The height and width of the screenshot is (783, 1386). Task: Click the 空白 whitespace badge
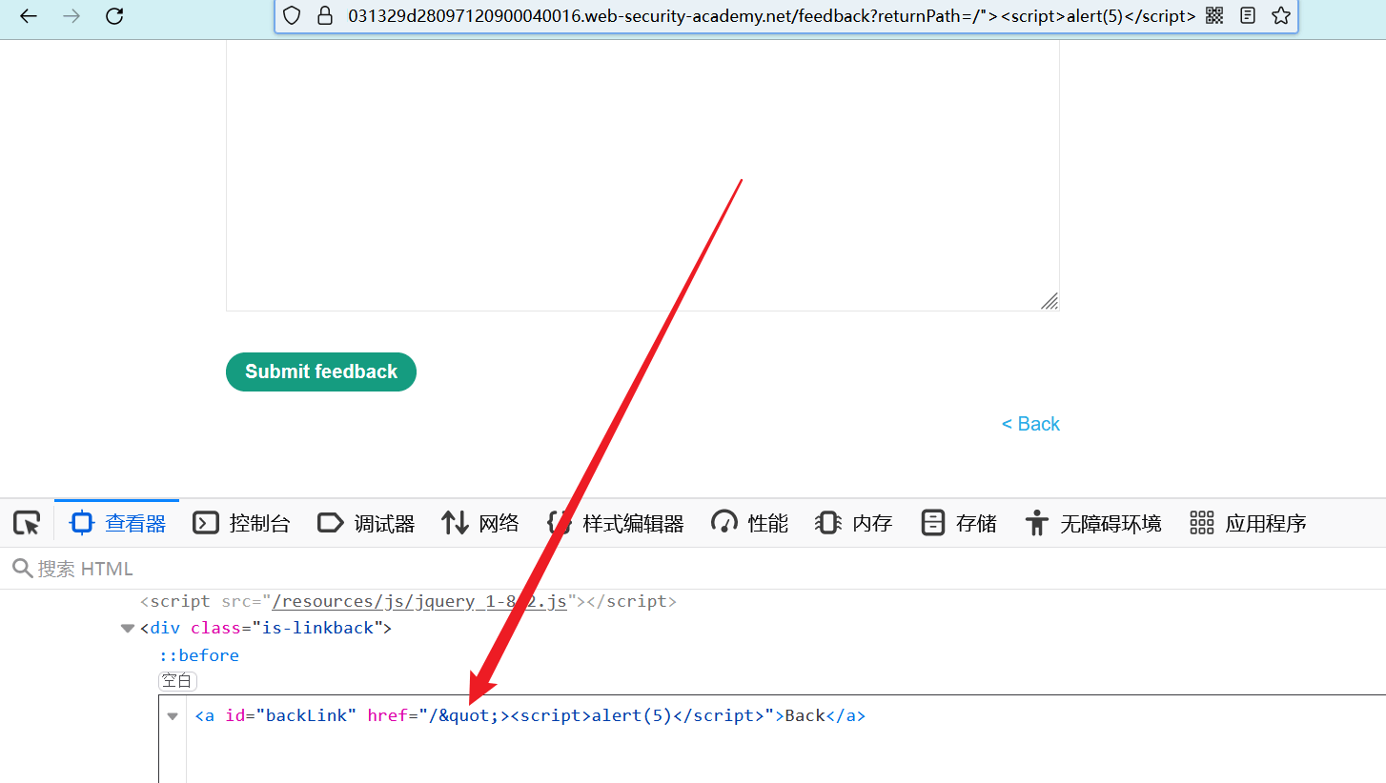[177, 681]
